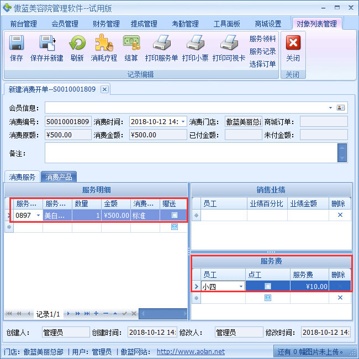Switch to the 消费产品 tab
Image resolution: width=359 pixels, height=359 pixels.
[x=59, y=177]
